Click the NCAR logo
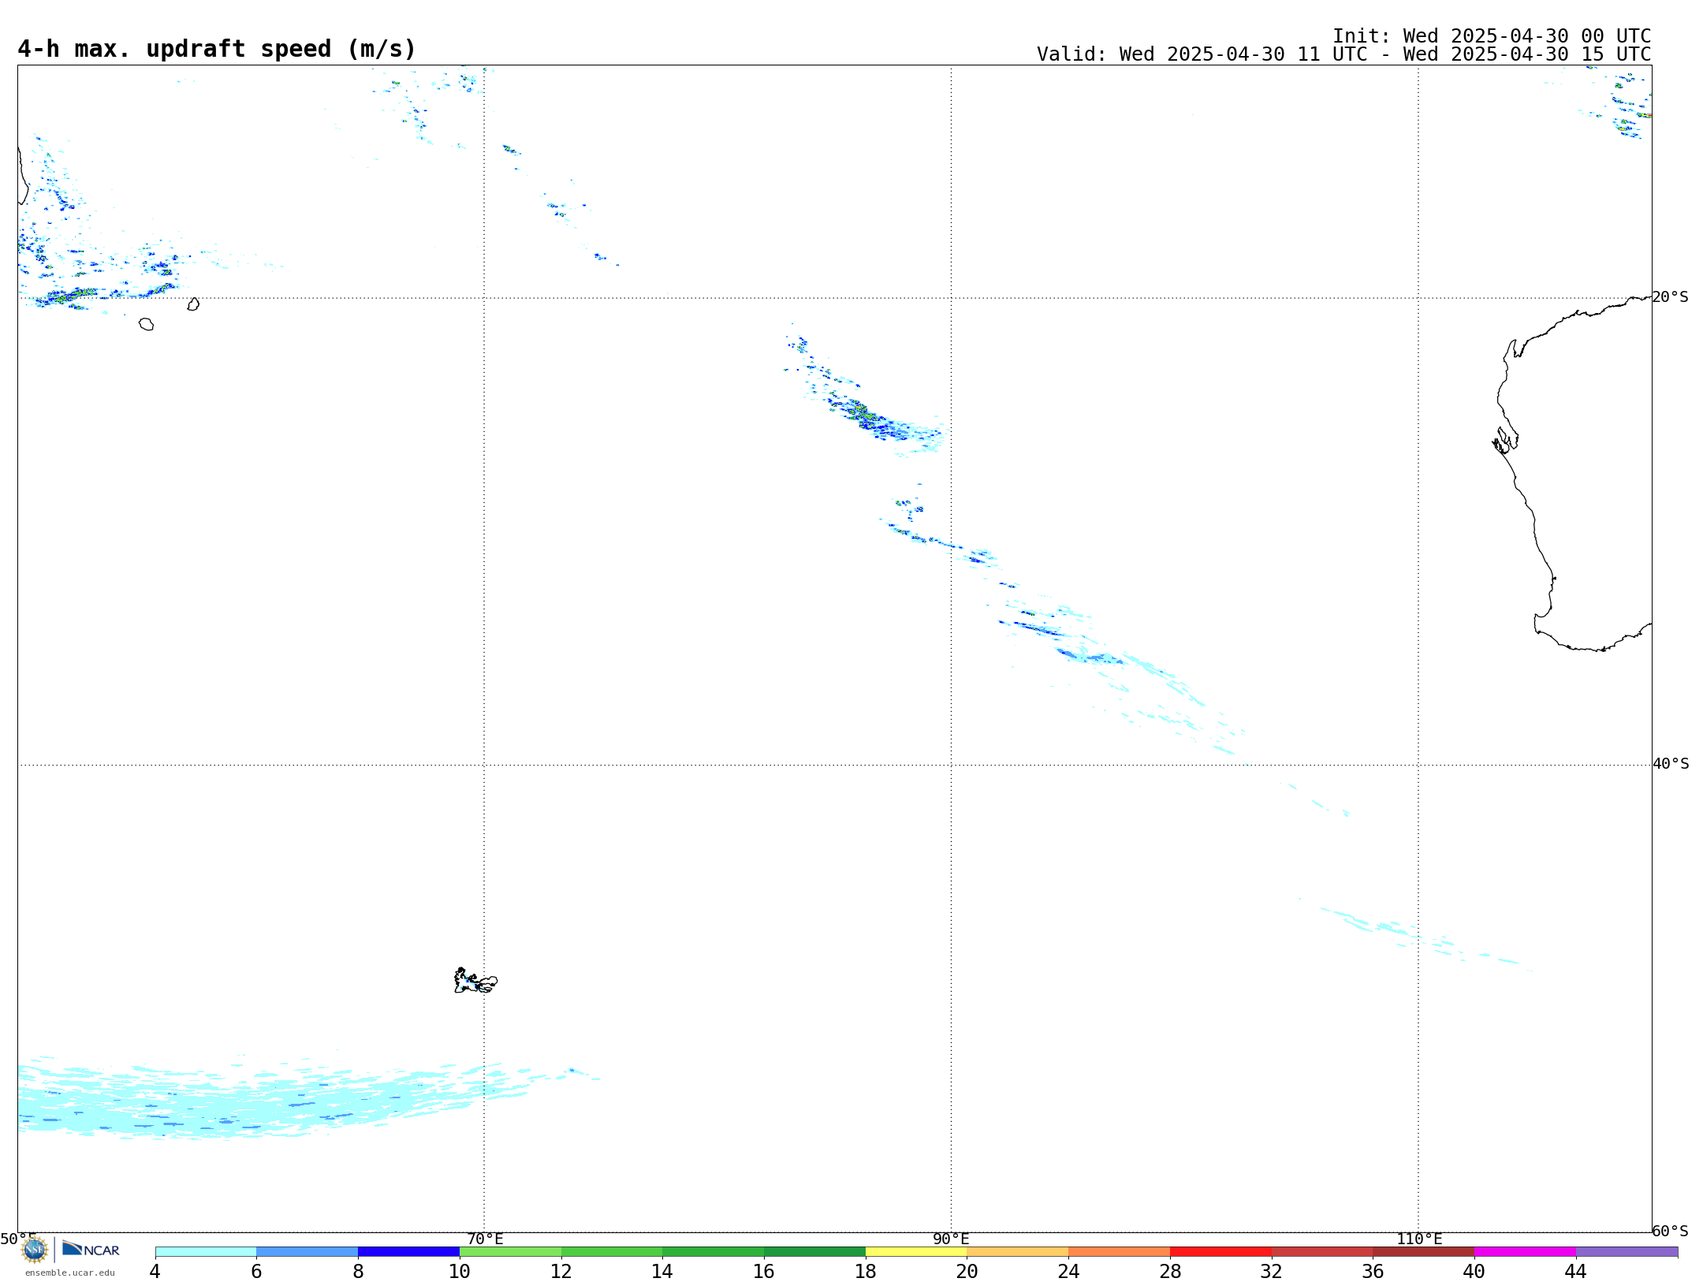Image resolution: width=1703 pixels, height=1282 pixels. [91, 1249]
